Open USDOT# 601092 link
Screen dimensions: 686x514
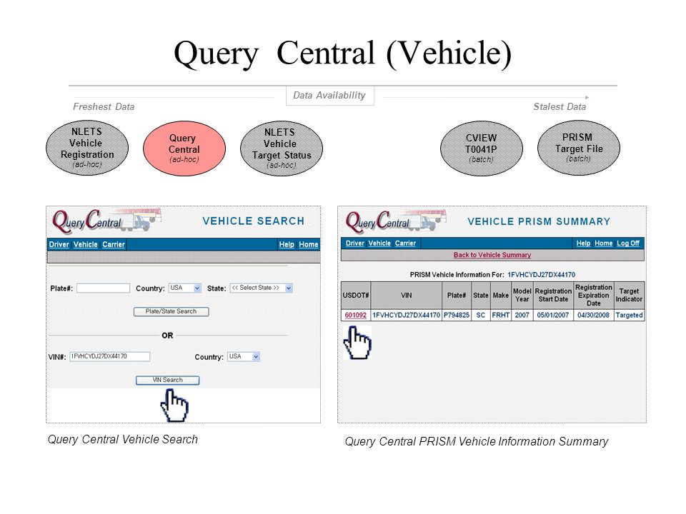point(356,315)
